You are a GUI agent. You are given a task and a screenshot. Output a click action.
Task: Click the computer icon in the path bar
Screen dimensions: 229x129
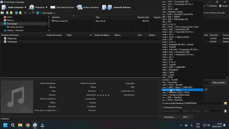tap(38, 13)
